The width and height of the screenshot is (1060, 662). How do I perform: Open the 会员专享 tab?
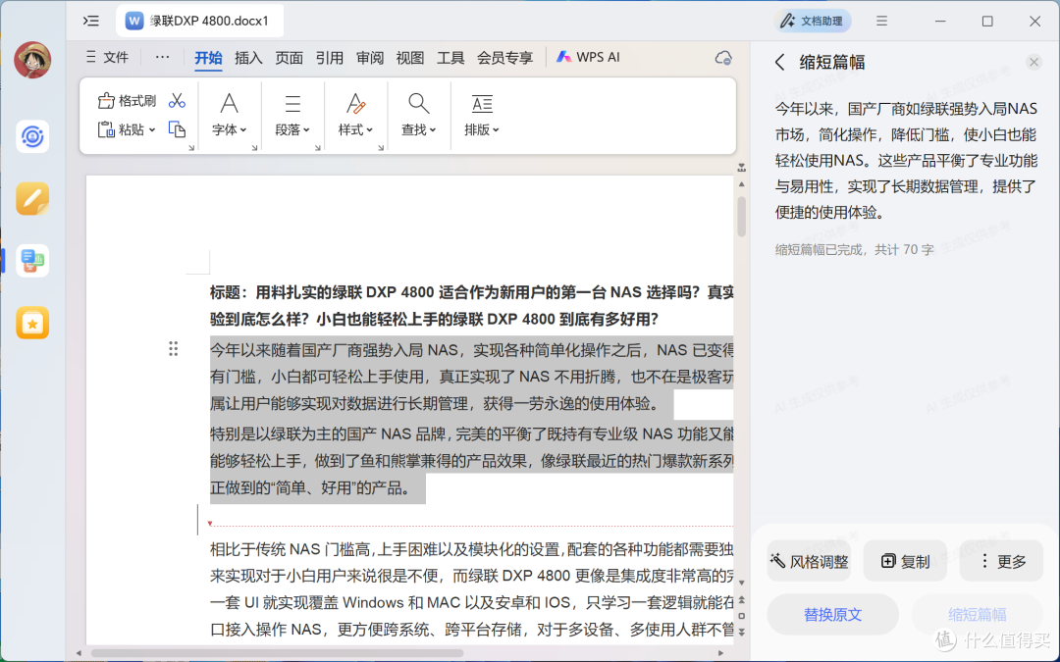tap(505, 58)
